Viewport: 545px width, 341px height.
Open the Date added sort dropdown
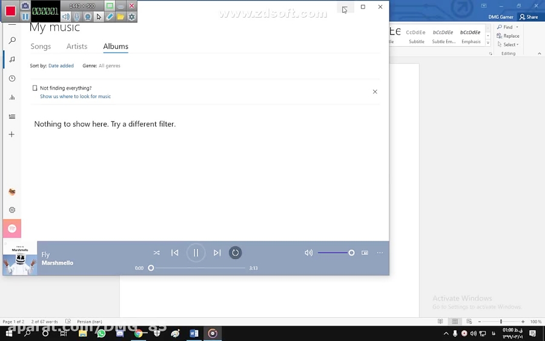(x=61, y=65)
